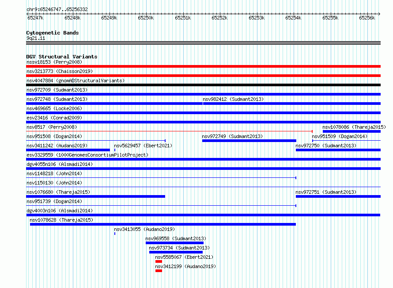The image size is (393, 288).
Task: Click the 65249k ruler position
Action: (x=109, y=18)
